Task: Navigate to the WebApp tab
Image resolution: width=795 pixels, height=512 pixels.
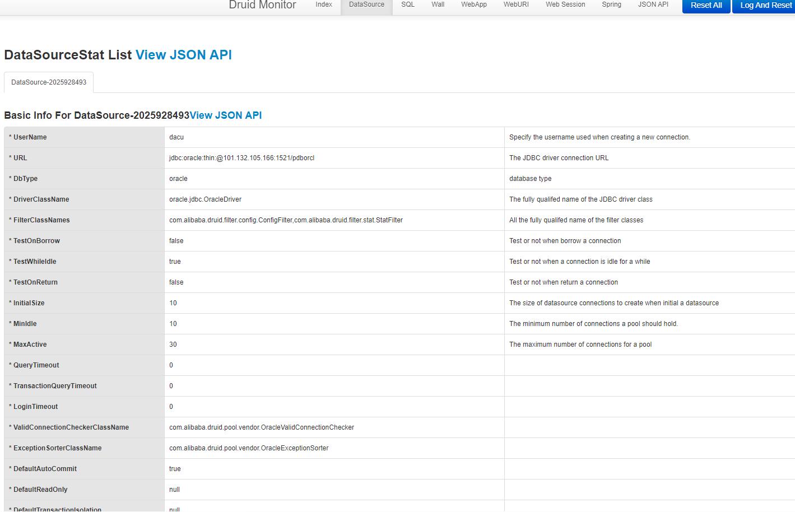Action: tap(473, 4)
